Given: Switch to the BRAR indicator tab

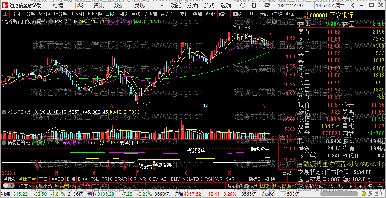Looking at the screenshot, I should (x=121, y=179).
